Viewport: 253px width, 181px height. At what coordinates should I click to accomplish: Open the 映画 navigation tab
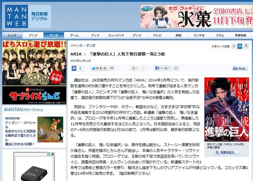pyautogui.click(x=178, y=35)
